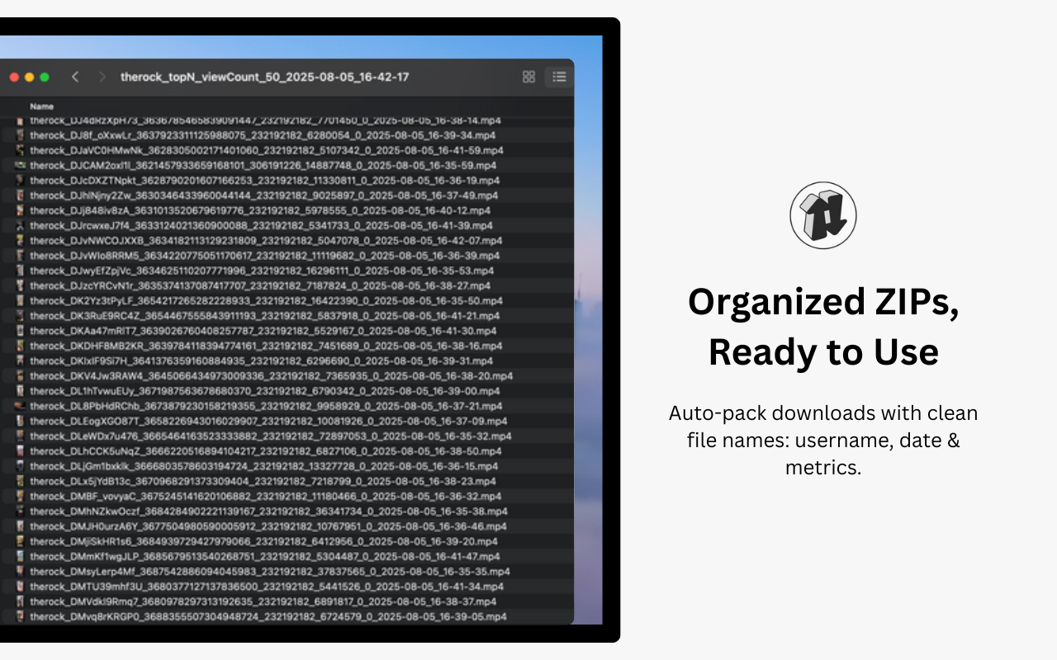Click the thumbnail of therock_DJ4dRzXpH73 video
Screen dimensions: 1057x660
19,120
